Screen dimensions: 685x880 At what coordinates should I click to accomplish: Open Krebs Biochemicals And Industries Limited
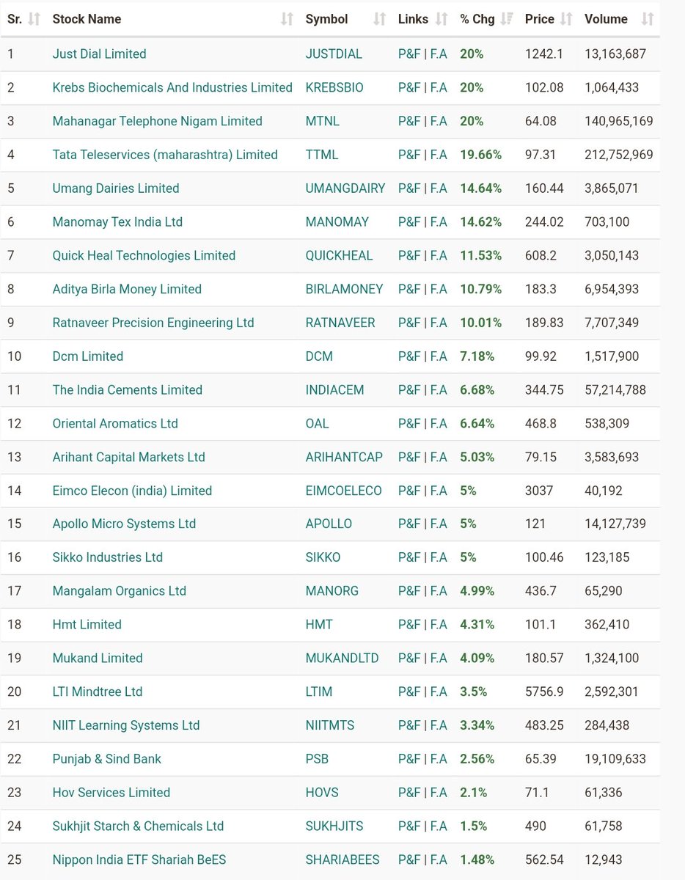(172, 87)
